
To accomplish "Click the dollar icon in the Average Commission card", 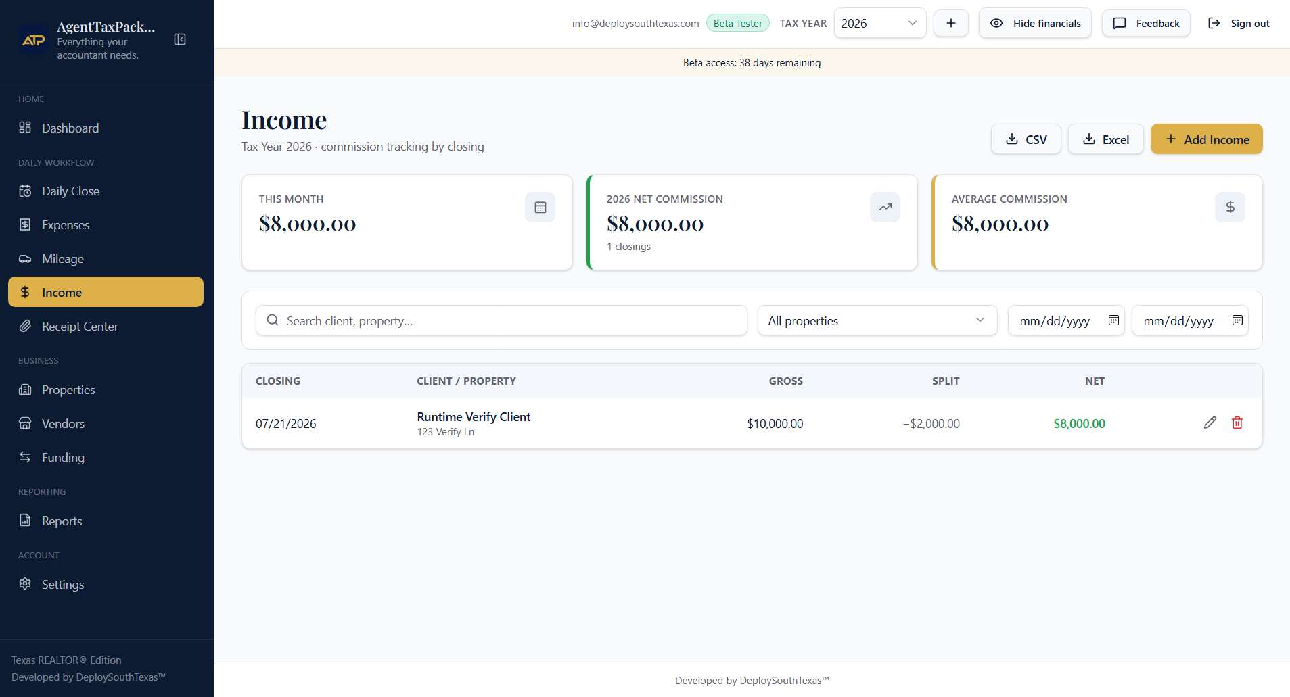I will [1230, 207].
